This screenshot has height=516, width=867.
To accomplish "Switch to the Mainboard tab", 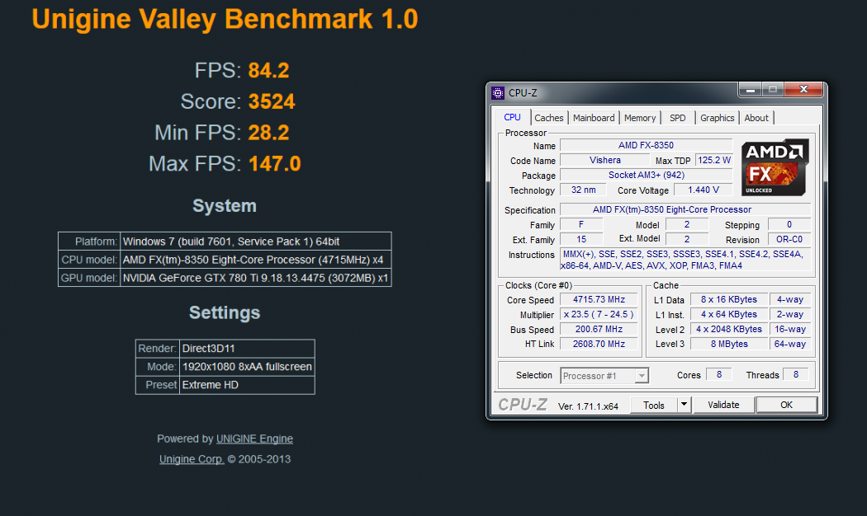I will 594,118.
